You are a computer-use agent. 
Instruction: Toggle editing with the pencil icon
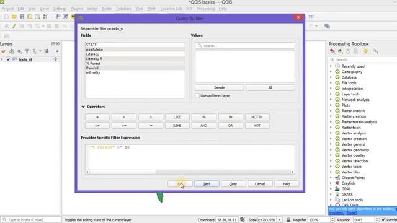(14, 26)
